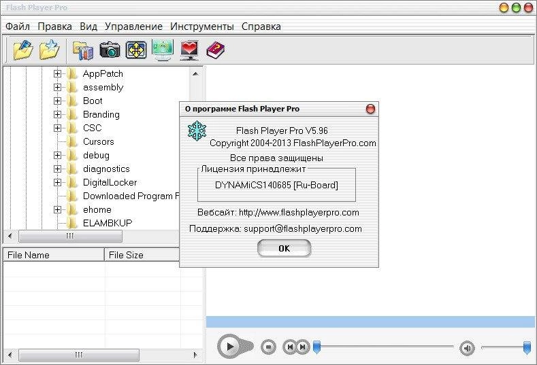This screenshot has width=537, height=365.
Task: Select the ELAMBKUP tree item
Action: (108, 223)
